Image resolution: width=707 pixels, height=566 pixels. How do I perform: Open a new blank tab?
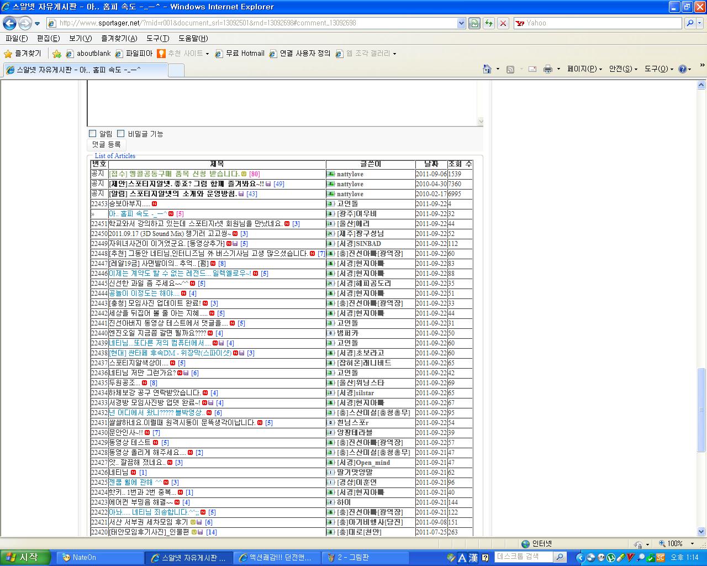coord(176,70)
